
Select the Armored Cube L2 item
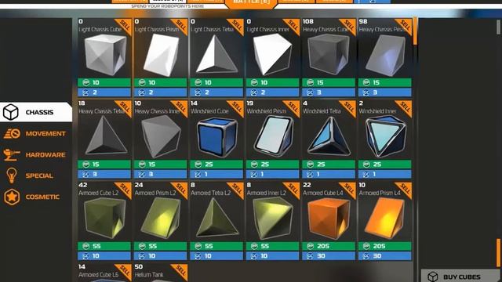tap(104, 221)
